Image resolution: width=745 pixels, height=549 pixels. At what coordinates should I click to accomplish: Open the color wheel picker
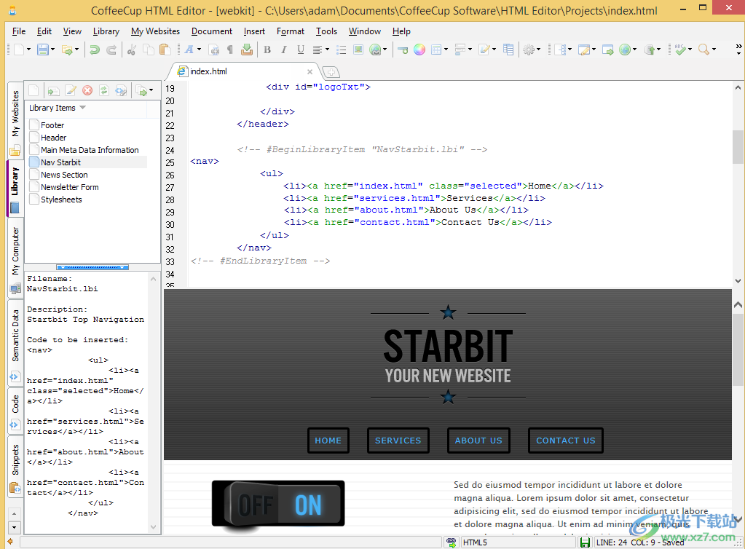[419, 50]
